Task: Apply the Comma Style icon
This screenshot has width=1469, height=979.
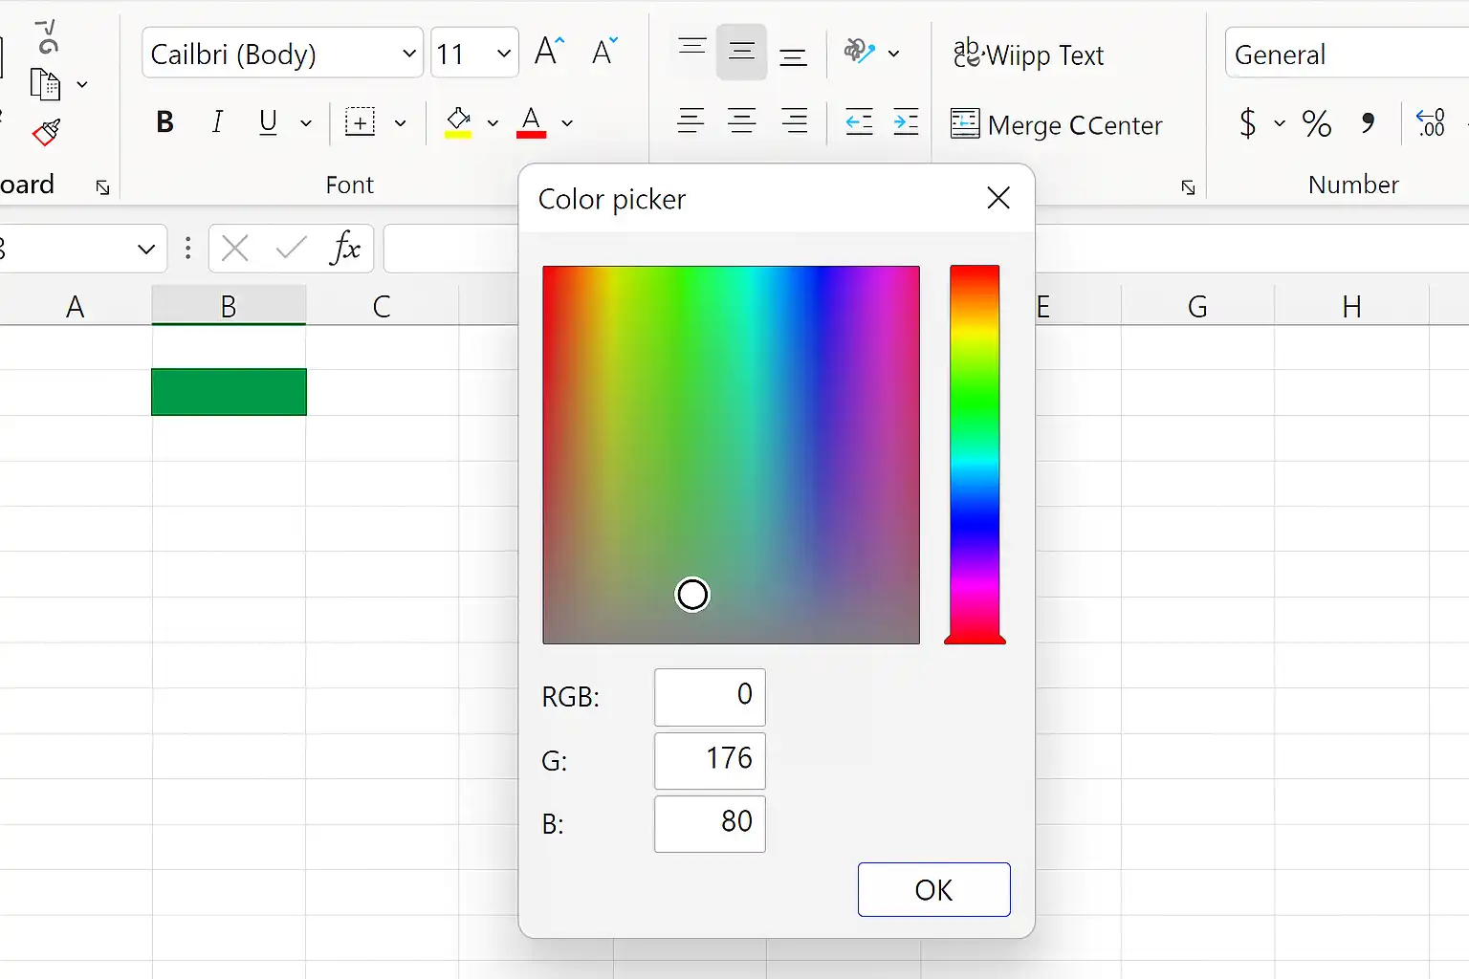Action: [1369, 122]
